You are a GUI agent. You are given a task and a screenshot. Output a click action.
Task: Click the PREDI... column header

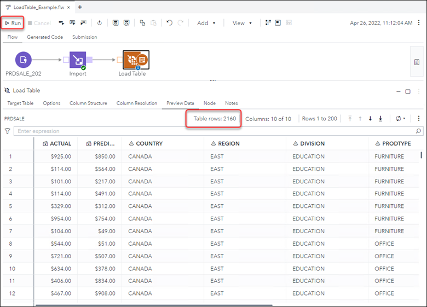[x=100, y=143]
